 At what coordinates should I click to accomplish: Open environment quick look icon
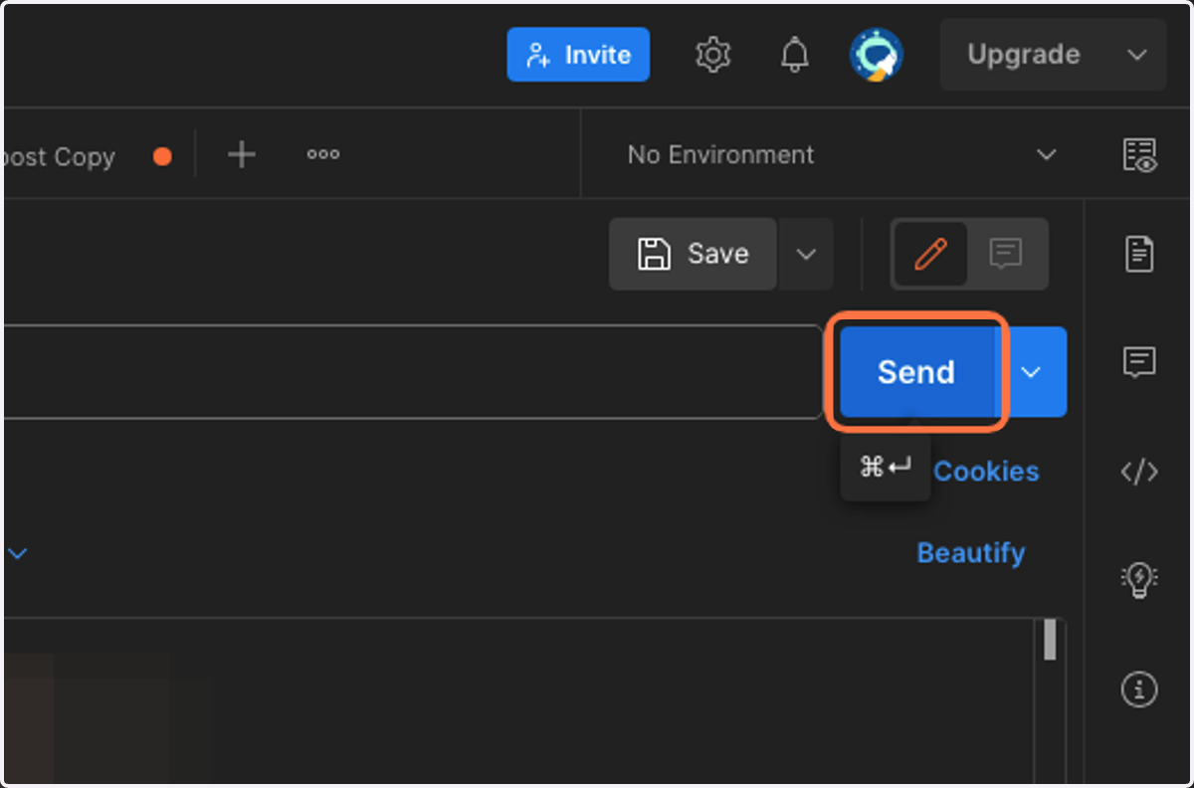pos(1139,155)
